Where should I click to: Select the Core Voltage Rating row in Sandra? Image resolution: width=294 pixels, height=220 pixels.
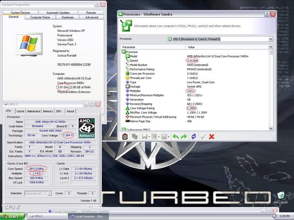[x=195, y=108]
